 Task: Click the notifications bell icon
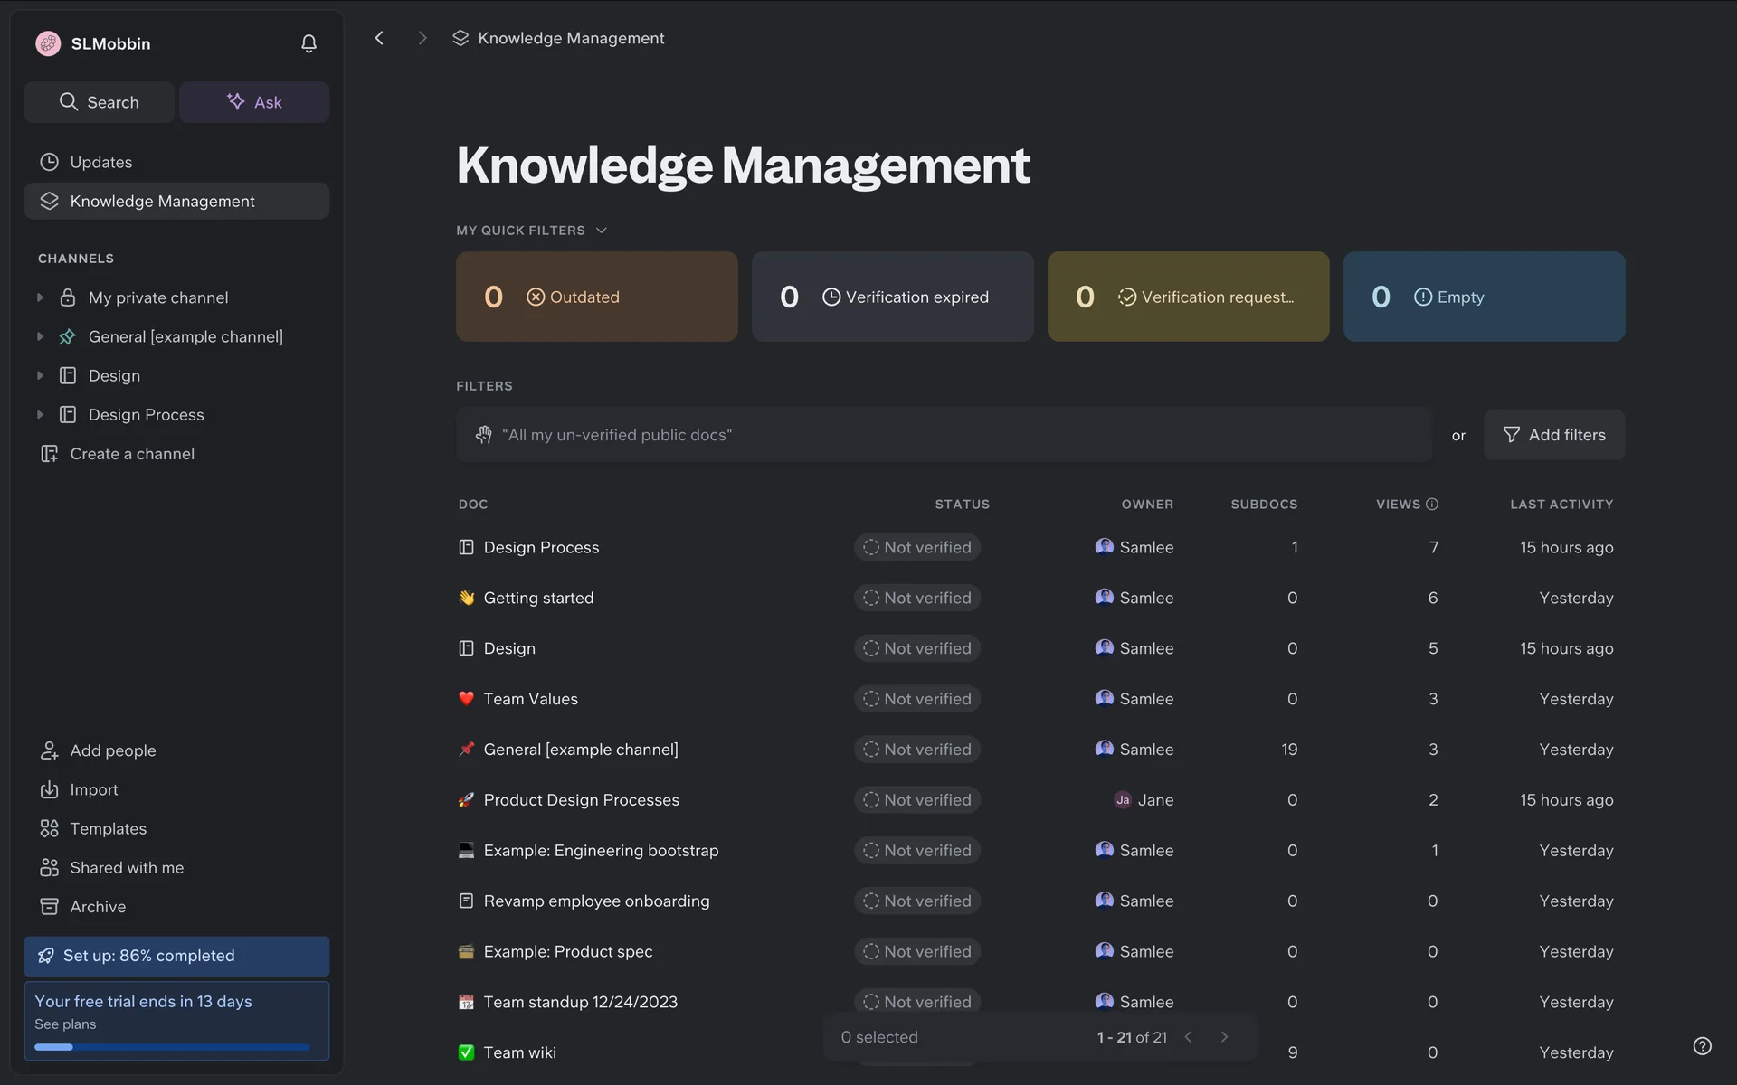[x=308, y=43]
